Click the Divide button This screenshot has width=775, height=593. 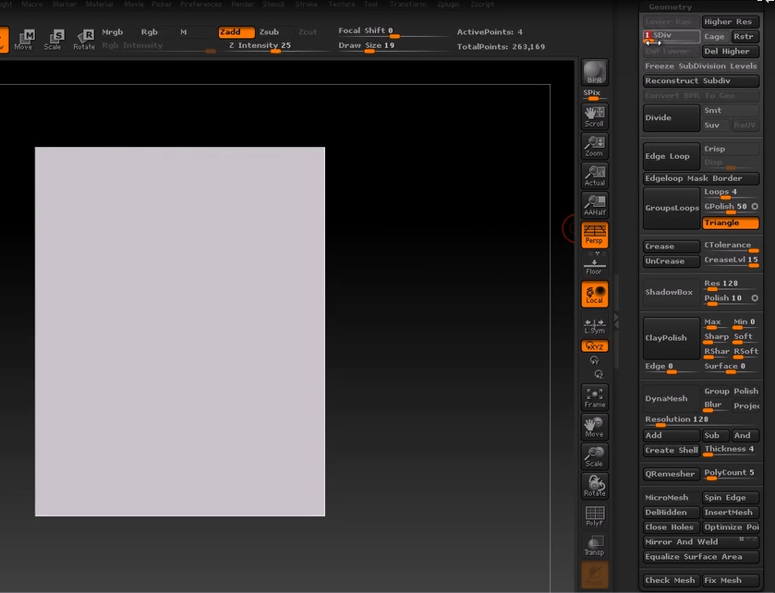[672, 117]
